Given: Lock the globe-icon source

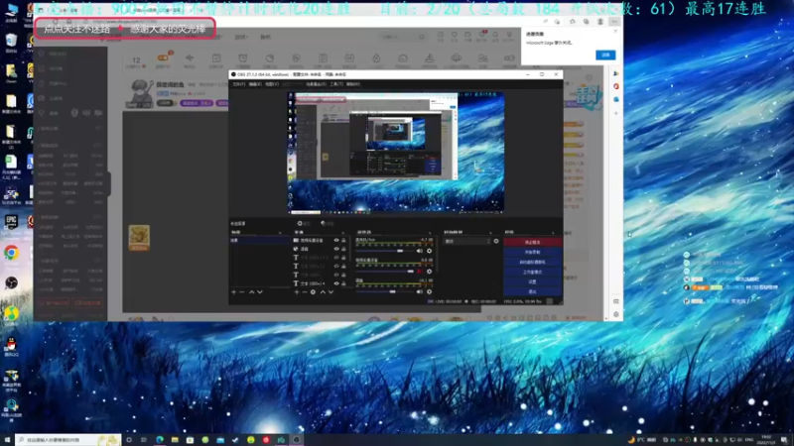Looking at the screenshot, I should click(x=343, y=249).
